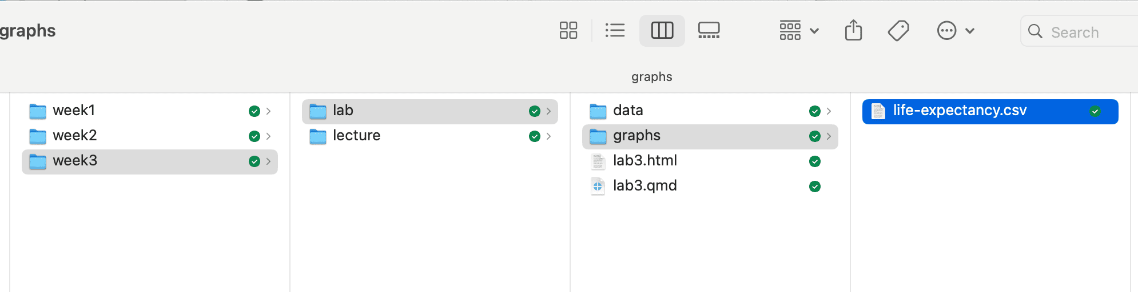Select the lab3.html file

(x=644, y=161)
